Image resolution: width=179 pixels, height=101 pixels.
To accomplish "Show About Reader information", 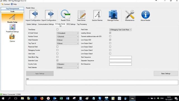I will point(145,16).
